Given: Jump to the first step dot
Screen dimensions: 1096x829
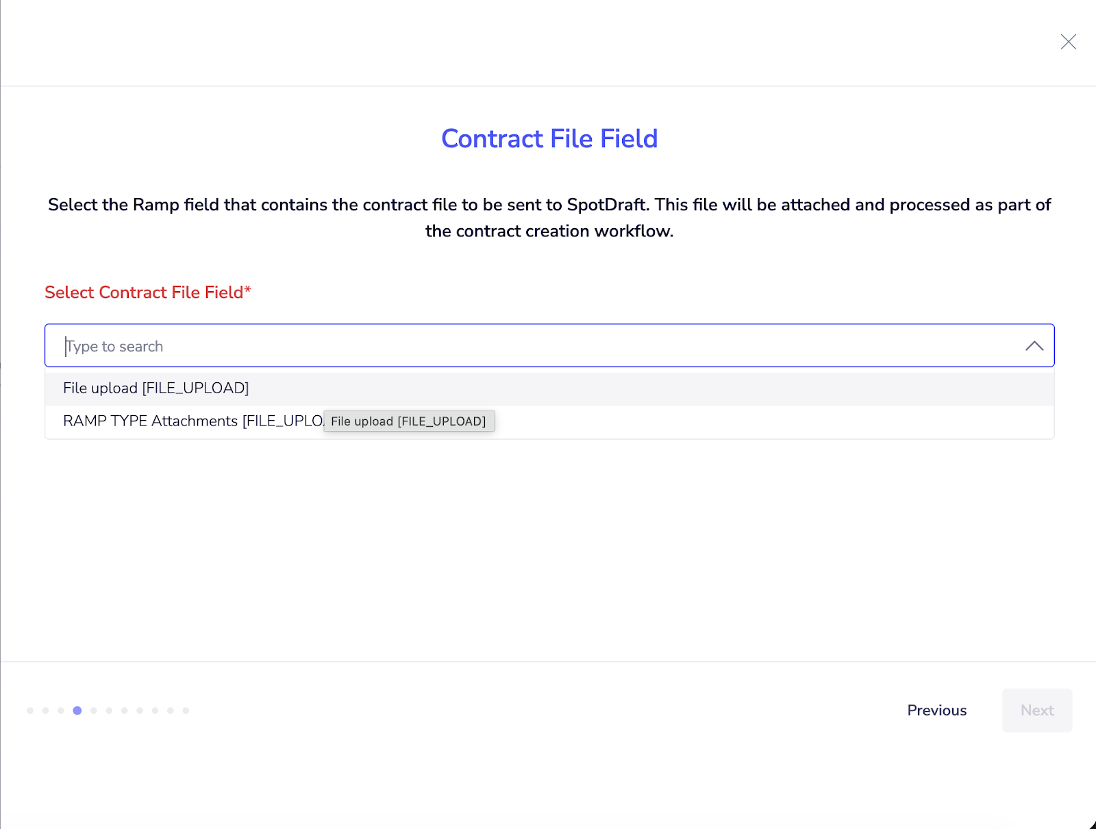Looking at the screenshot, I should 30,710.
